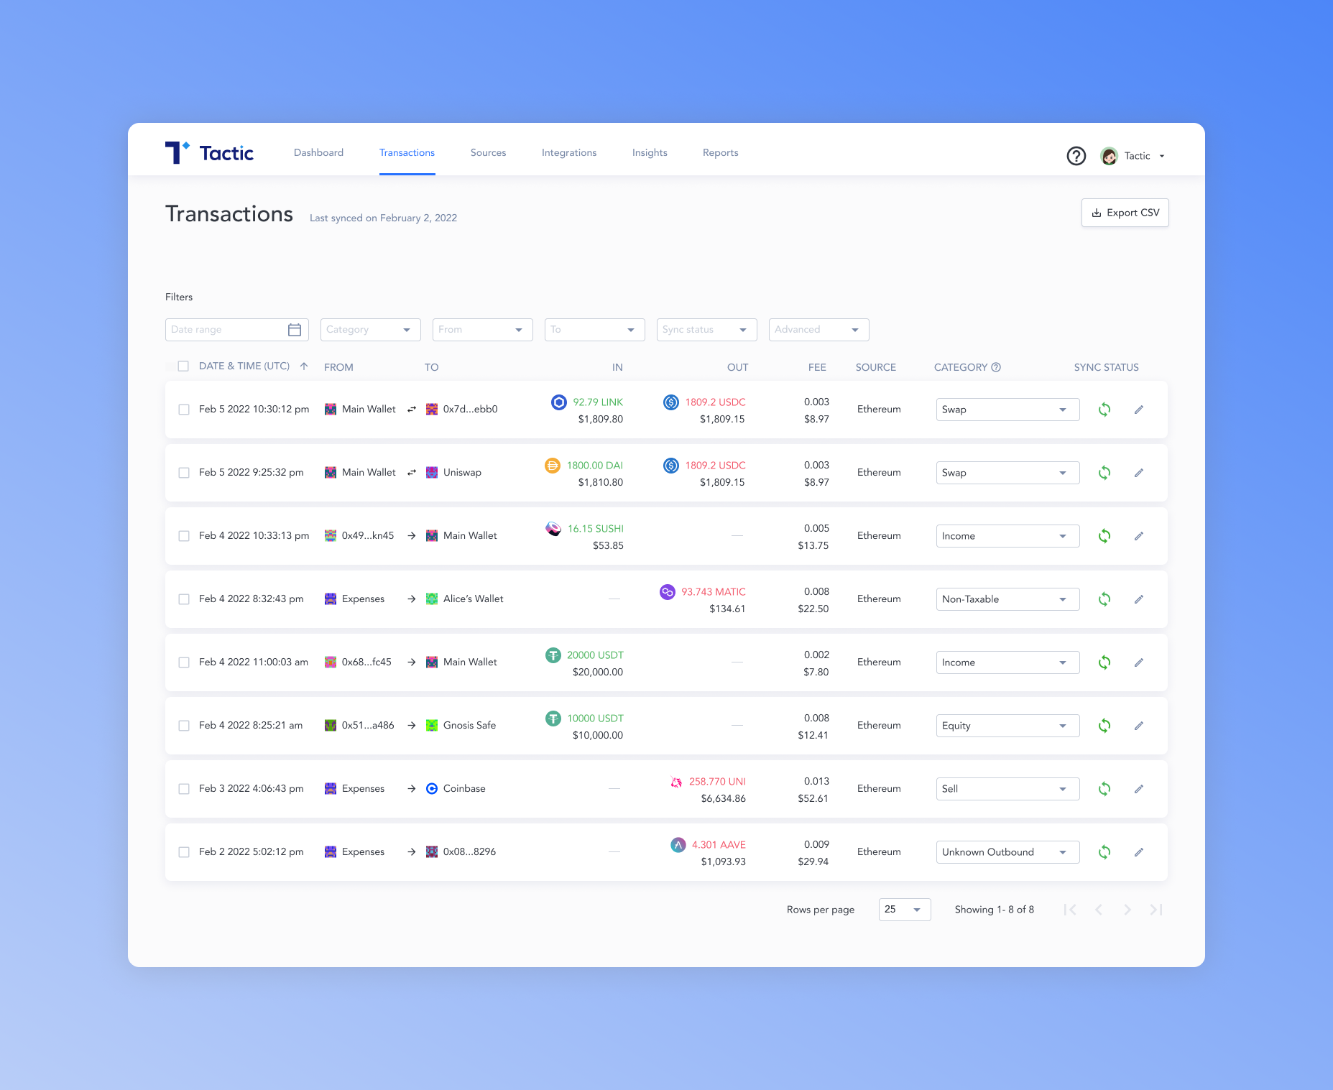The width and height of the screenshot is (1333, 1090).
Task: Go to the first page of results
Action: point(1070,910)
